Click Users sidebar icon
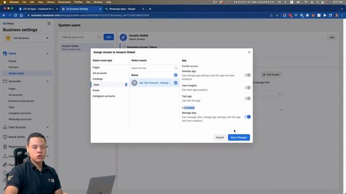 coord(5,53)
